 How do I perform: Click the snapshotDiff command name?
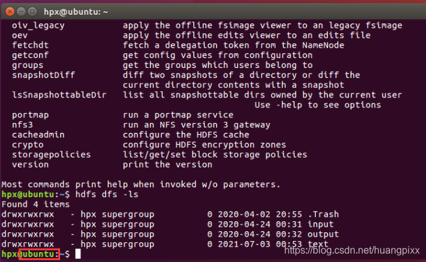coord(43,75)
